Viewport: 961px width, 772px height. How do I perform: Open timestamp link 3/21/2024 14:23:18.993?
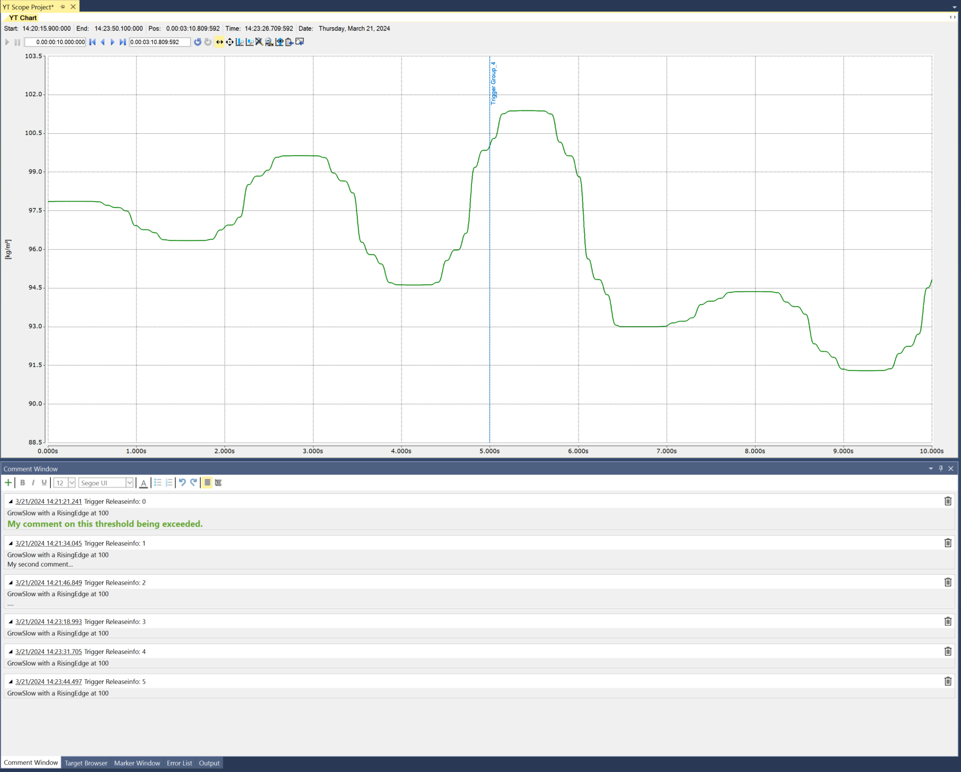coord(49,622)
